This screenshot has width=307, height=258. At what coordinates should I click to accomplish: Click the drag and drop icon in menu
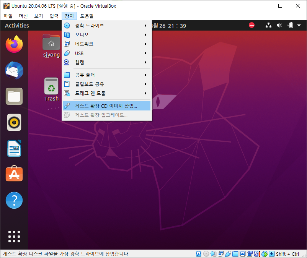click(x=67, y=93)
